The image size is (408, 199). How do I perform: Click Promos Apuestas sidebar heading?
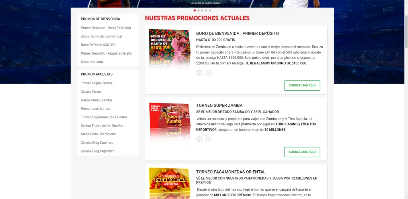point(97,74)
